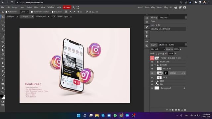Click the link layers icon

click(x=167, y=110)
